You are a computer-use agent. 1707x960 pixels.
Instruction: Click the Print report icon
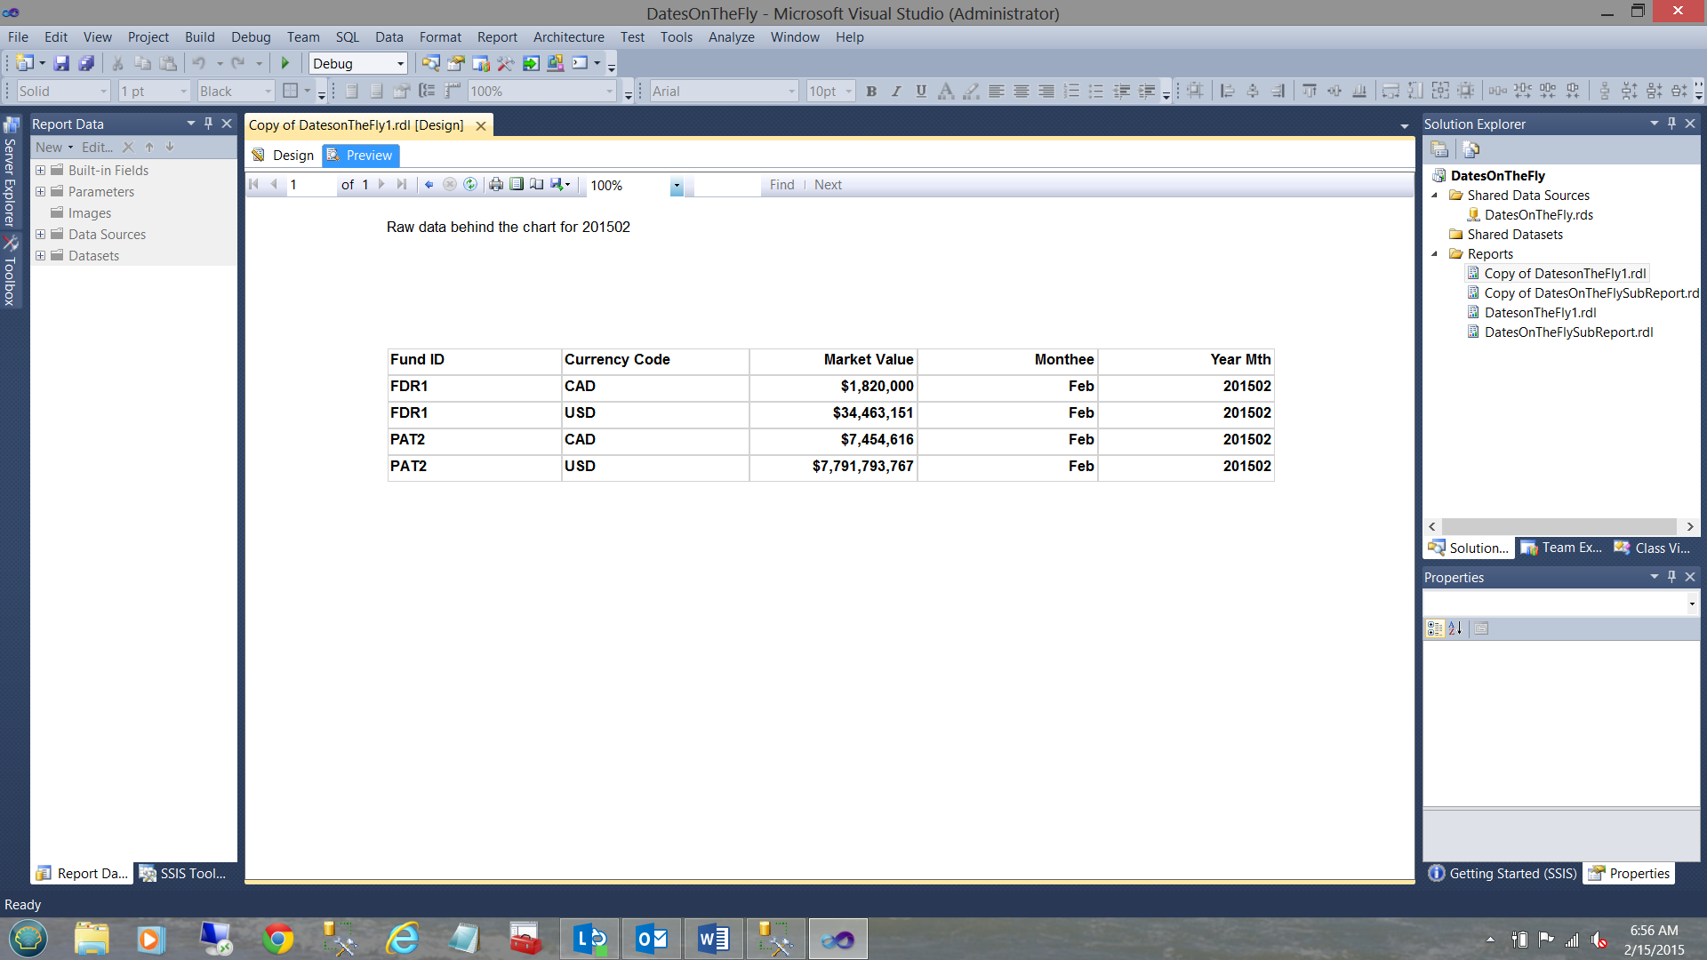pos(496,185)
